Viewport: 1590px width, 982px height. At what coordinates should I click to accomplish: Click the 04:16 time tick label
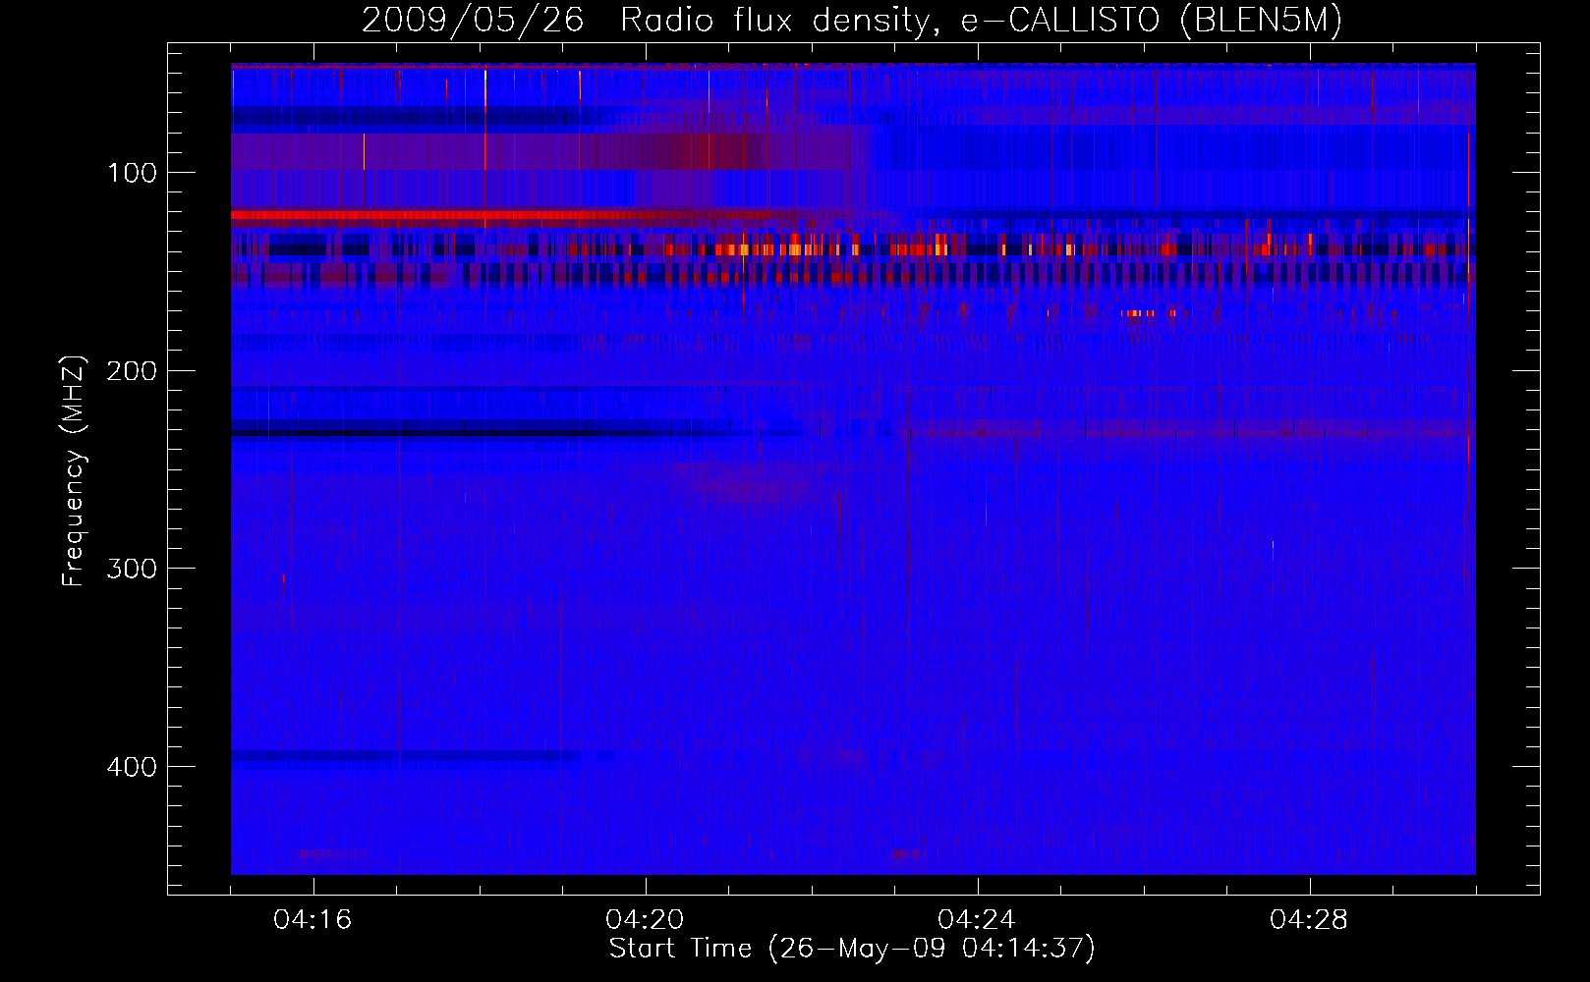tap(312, 920)
